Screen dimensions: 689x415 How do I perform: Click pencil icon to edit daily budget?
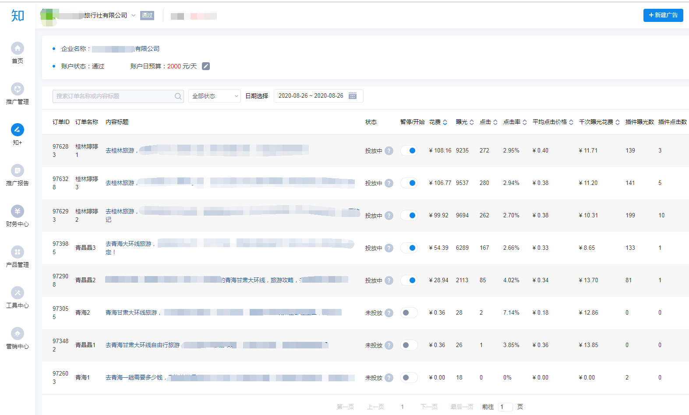click(206, 66)
